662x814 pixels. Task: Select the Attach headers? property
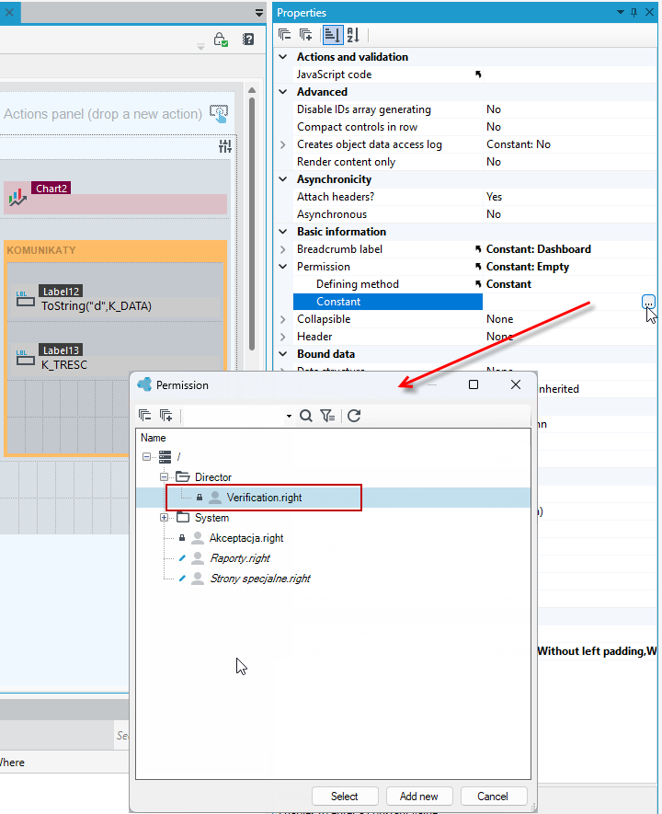[x=388, y=197]
